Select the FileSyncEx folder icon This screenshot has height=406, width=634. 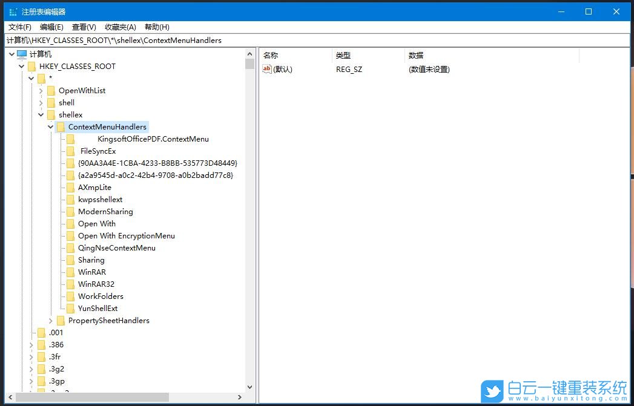pos(71,151)
